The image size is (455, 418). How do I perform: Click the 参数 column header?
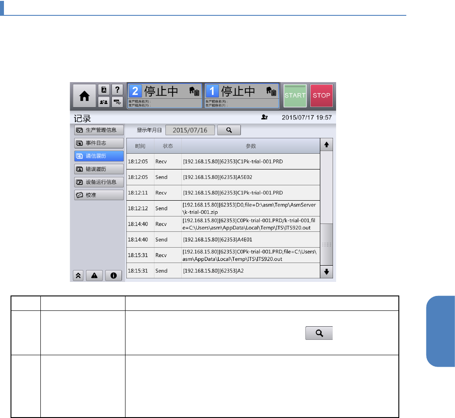[251, 146]
